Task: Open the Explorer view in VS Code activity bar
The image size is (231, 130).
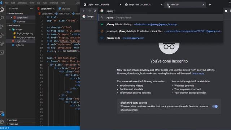Action: click(x=2, y=10)
